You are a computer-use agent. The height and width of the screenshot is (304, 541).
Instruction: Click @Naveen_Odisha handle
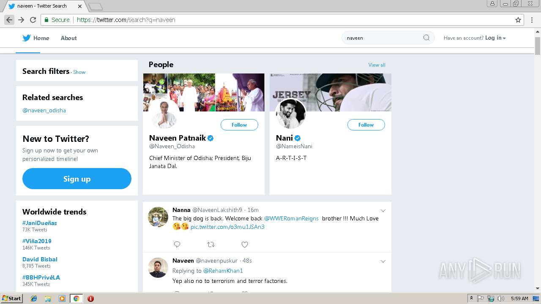click(x=172, y=146)
